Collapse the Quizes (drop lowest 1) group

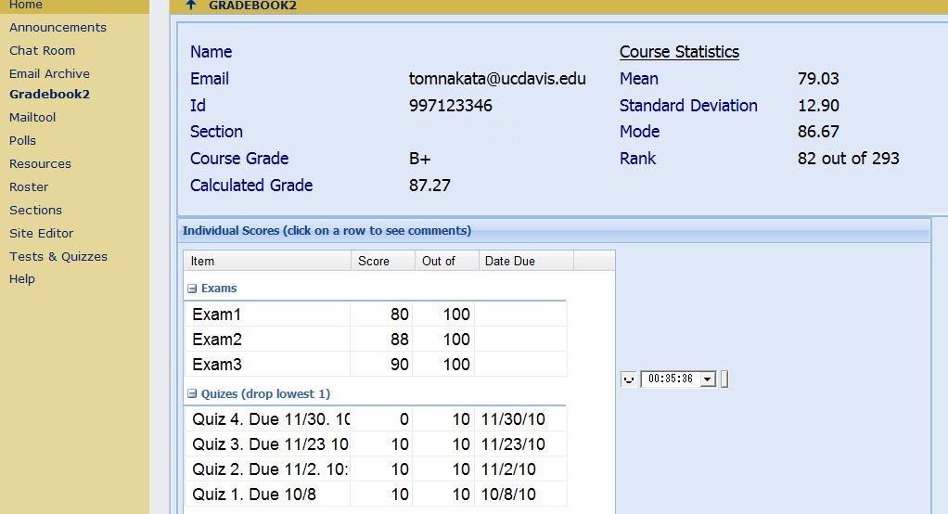192,393
